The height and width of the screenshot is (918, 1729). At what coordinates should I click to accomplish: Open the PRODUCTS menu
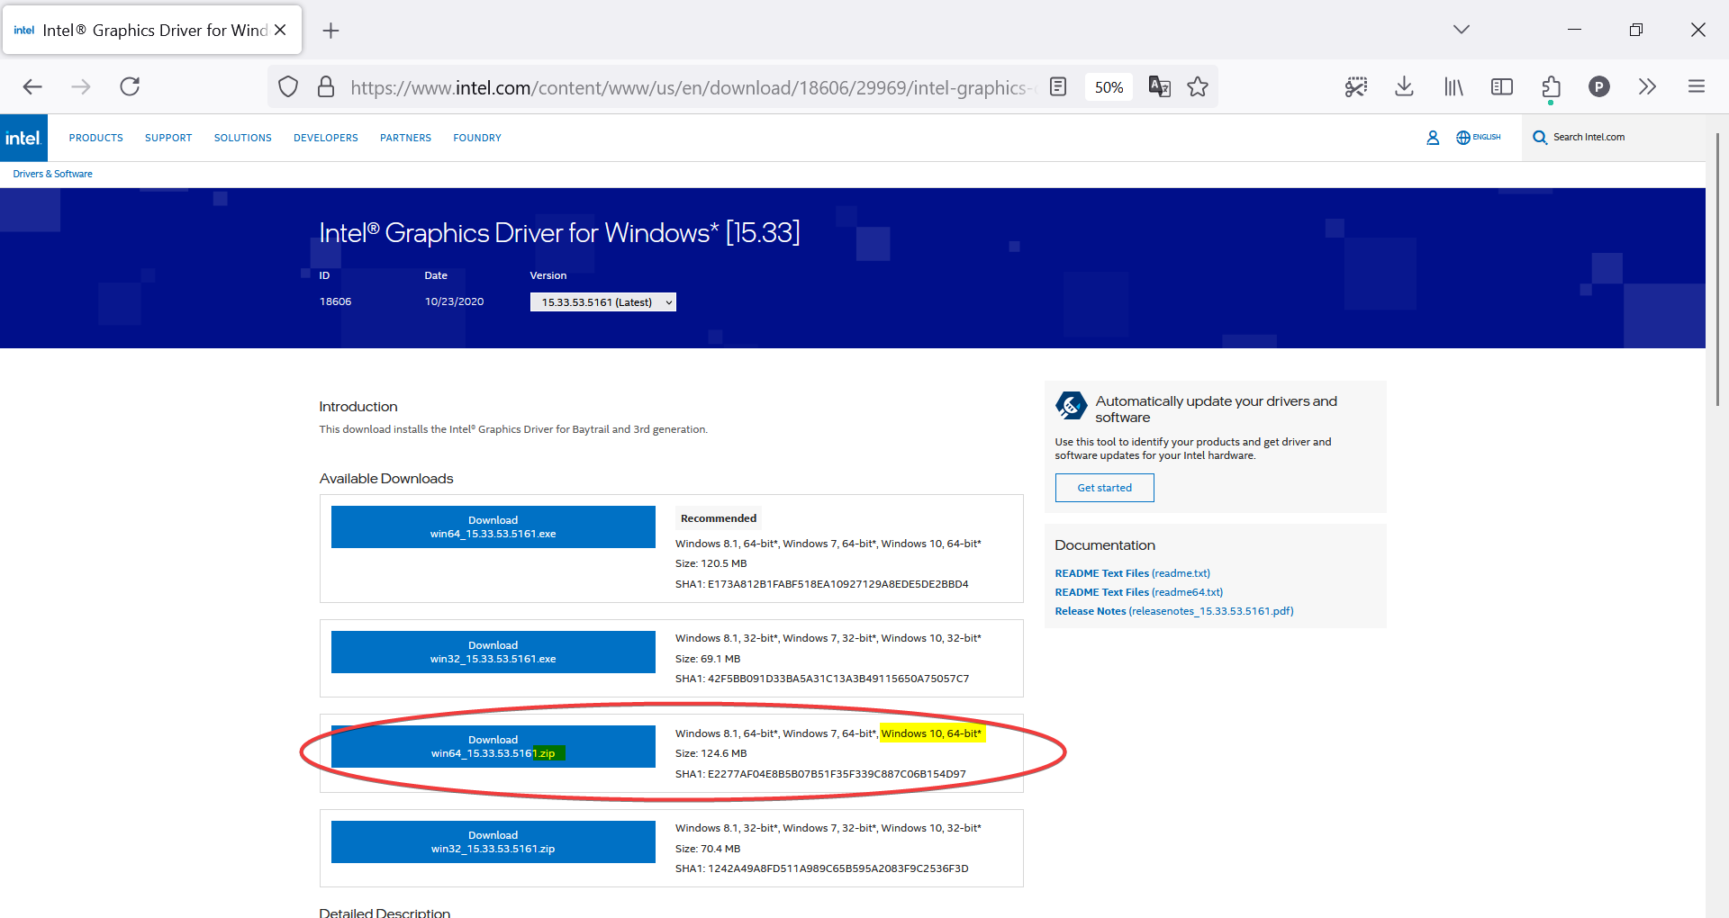click(x=95, y=138)
